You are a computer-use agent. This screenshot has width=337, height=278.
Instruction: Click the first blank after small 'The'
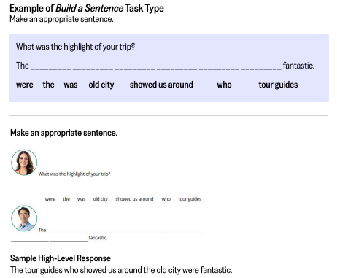(66, 231)
